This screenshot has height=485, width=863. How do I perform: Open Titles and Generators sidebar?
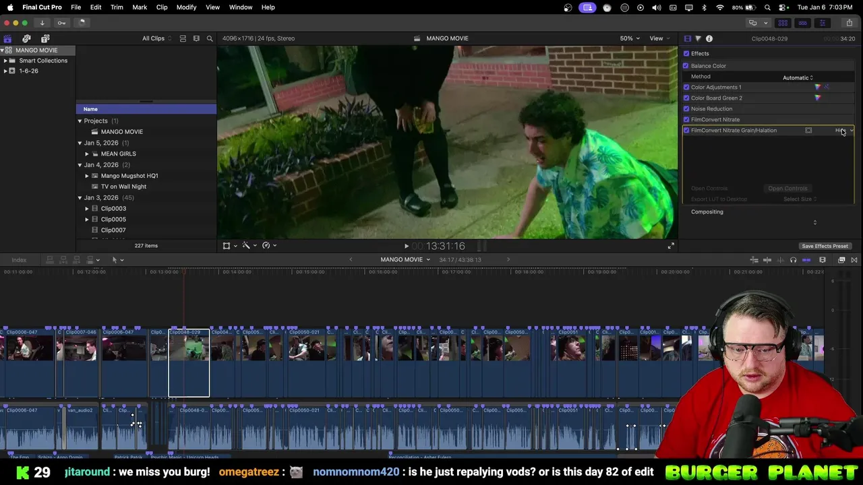click(x=45, y=38)
